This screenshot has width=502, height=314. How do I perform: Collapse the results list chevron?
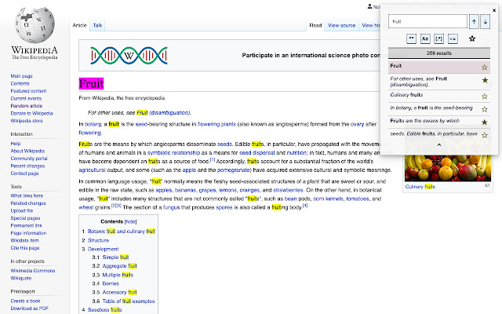[438, 144]
